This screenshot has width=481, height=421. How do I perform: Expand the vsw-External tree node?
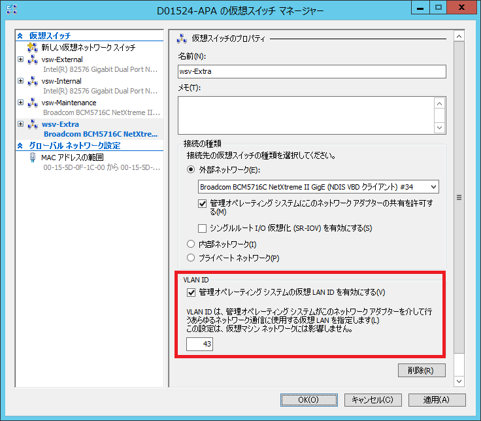(x=20, y=59)
